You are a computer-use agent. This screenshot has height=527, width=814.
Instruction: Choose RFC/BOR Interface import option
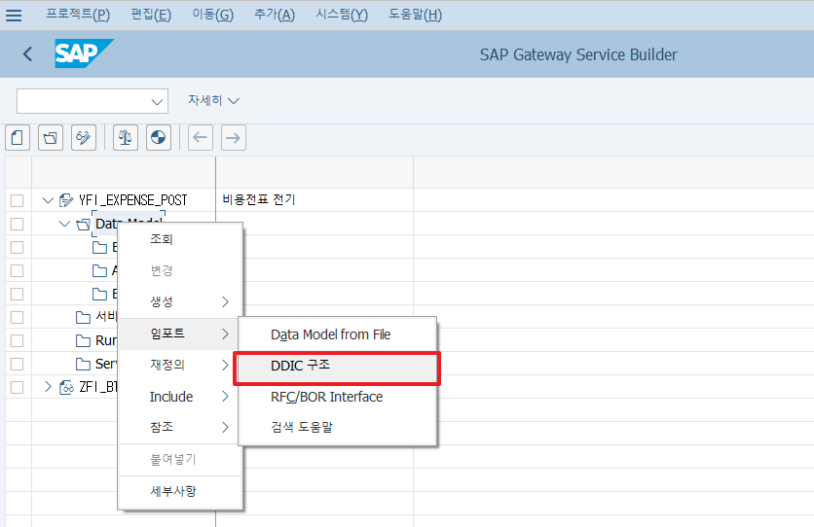pyautogui.click(x=338, y=397)
